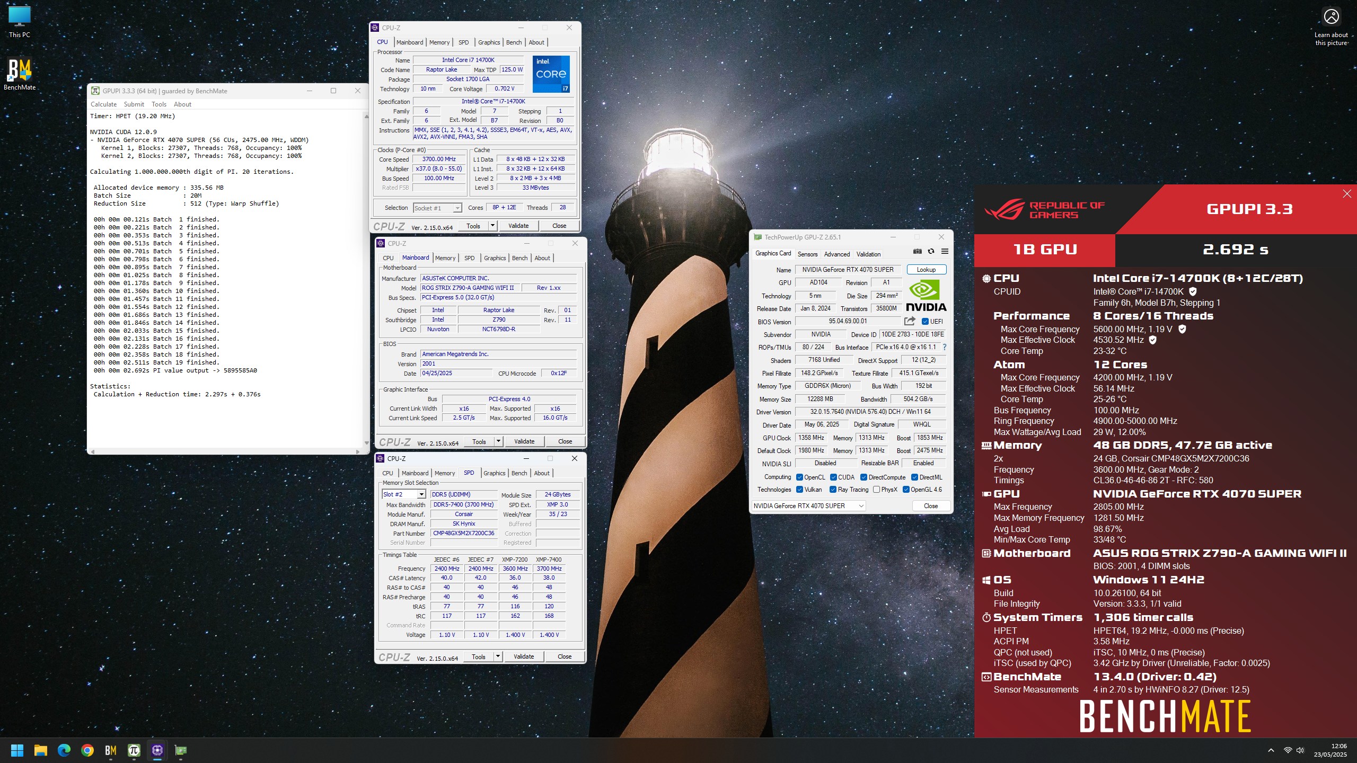Open the Submit menu in GPUPI
The height and width of the screenshot is (763, 1357).
click(x=134, y=104)
